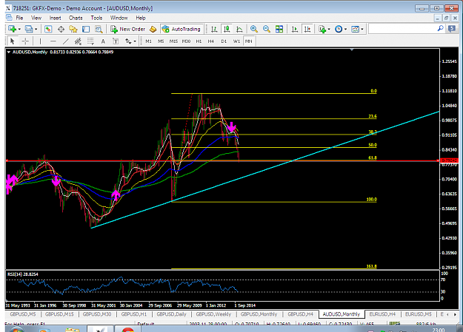Select the Text Label tool
Viewport: 463px width, 332px height.
[116, 41]
